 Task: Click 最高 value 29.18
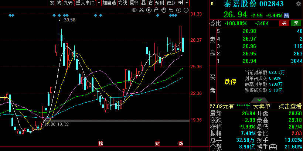click(x=295, y=120)
